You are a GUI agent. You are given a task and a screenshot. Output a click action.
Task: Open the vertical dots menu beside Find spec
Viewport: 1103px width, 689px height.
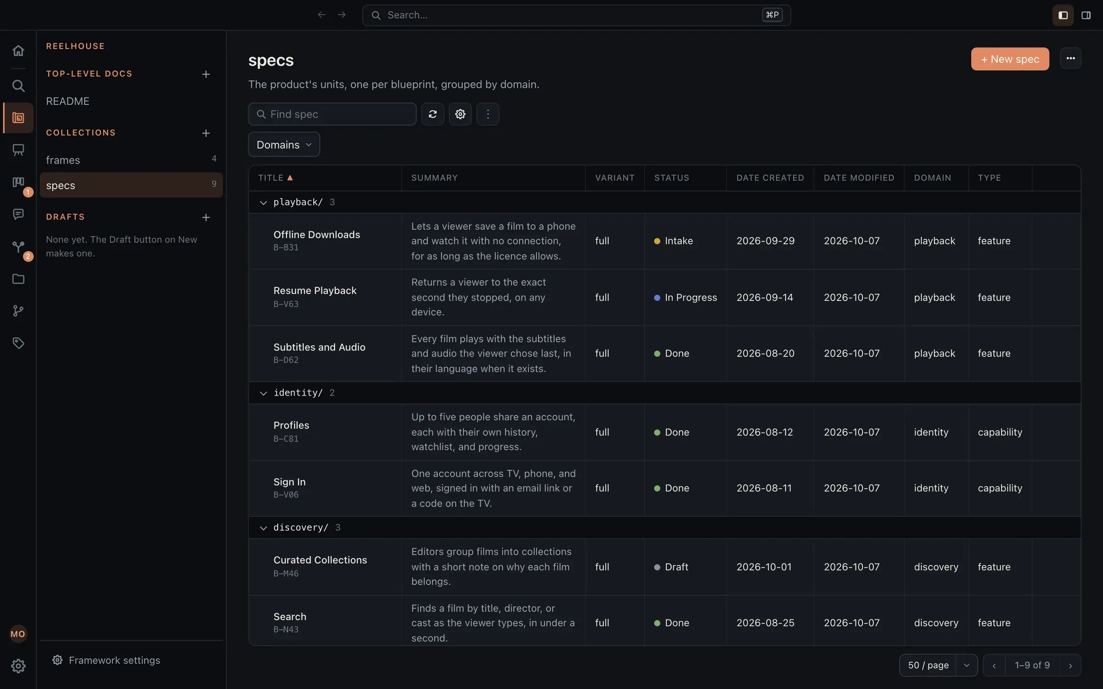[488, 114]
